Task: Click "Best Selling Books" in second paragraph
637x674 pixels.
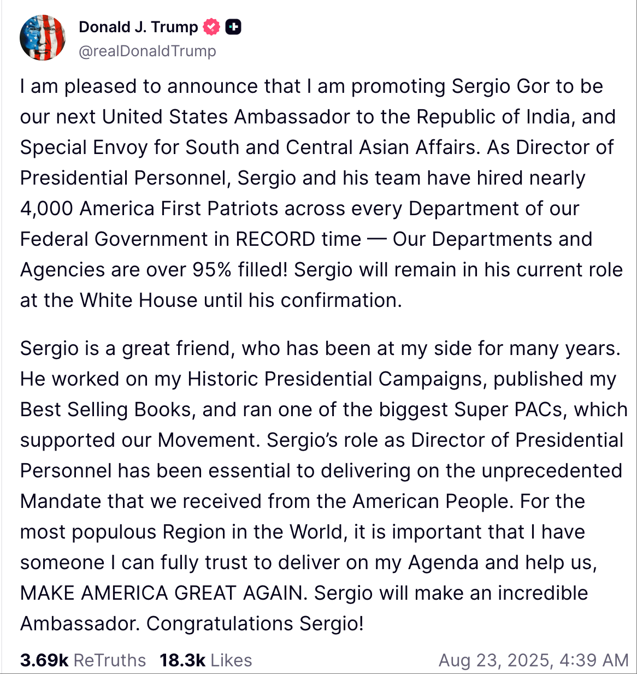Action: [108, 410]
